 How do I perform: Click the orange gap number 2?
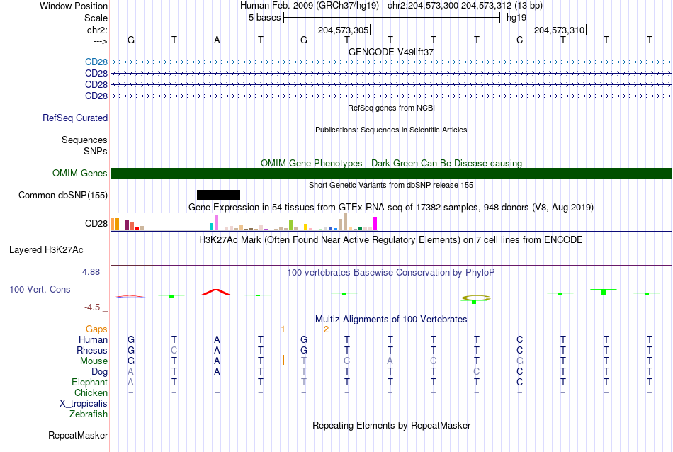(326, 329)
